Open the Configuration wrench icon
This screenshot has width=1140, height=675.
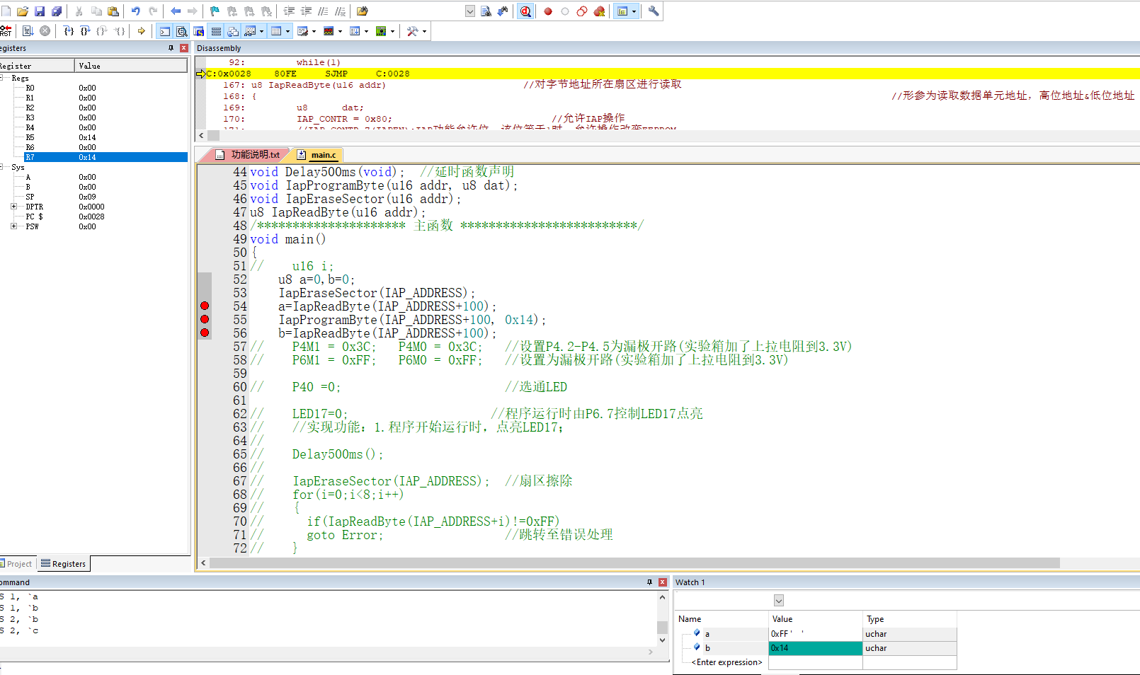654,11
